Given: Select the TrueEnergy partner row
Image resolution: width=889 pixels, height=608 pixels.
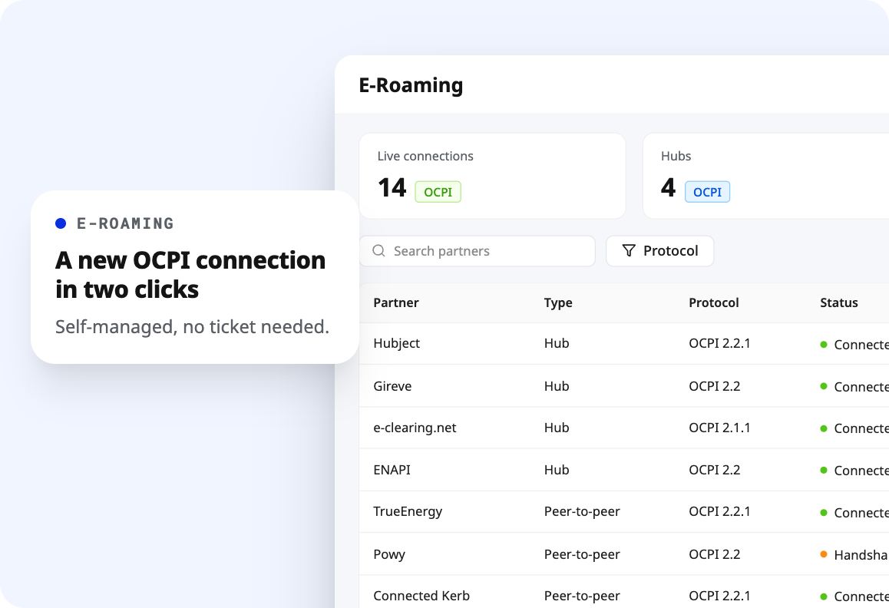Looking at the screenshot, I should 624,511.
